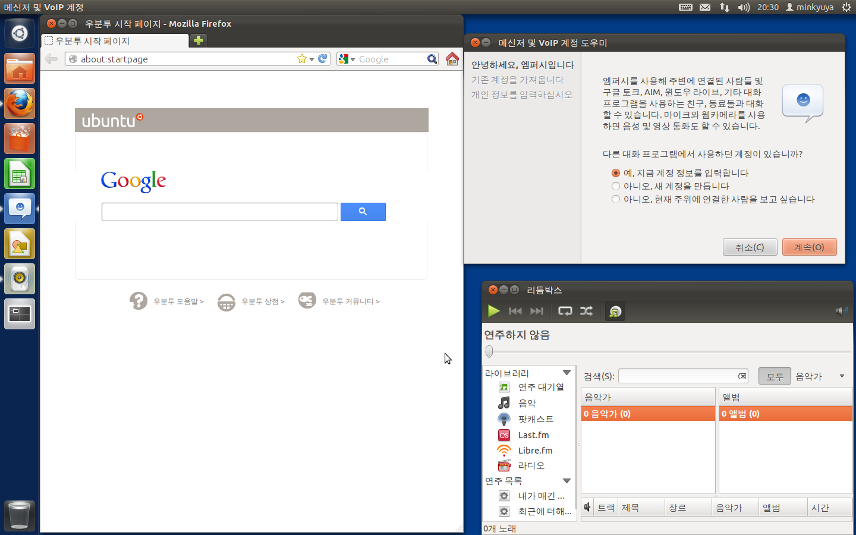Clear the Rhythmbox search field

coord(742,376)
